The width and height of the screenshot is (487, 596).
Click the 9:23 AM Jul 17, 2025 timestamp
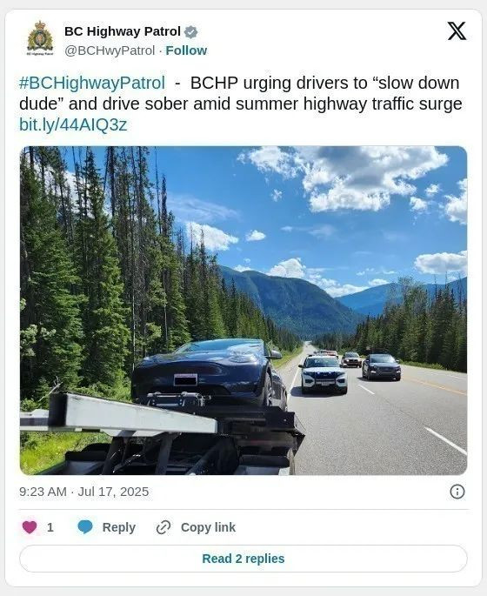pos(84,492)
